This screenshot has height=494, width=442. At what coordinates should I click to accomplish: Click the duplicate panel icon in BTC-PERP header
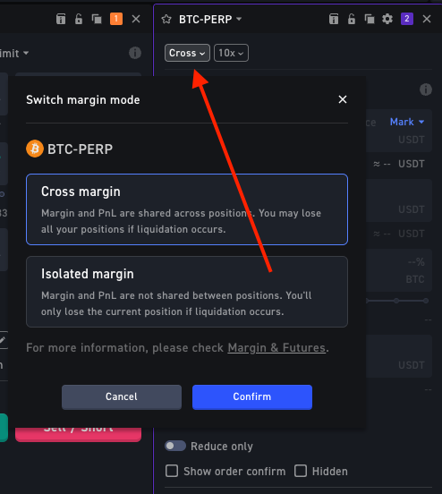point(370,19)
